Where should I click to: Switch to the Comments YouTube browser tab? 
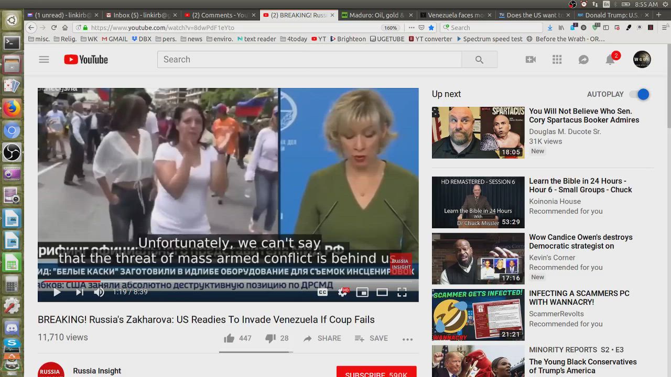(x=219, y=15)
